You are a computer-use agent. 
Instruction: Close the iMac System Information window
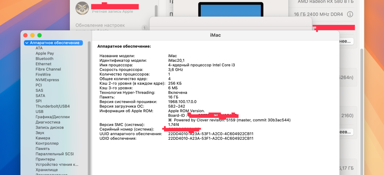click(25, 35)
